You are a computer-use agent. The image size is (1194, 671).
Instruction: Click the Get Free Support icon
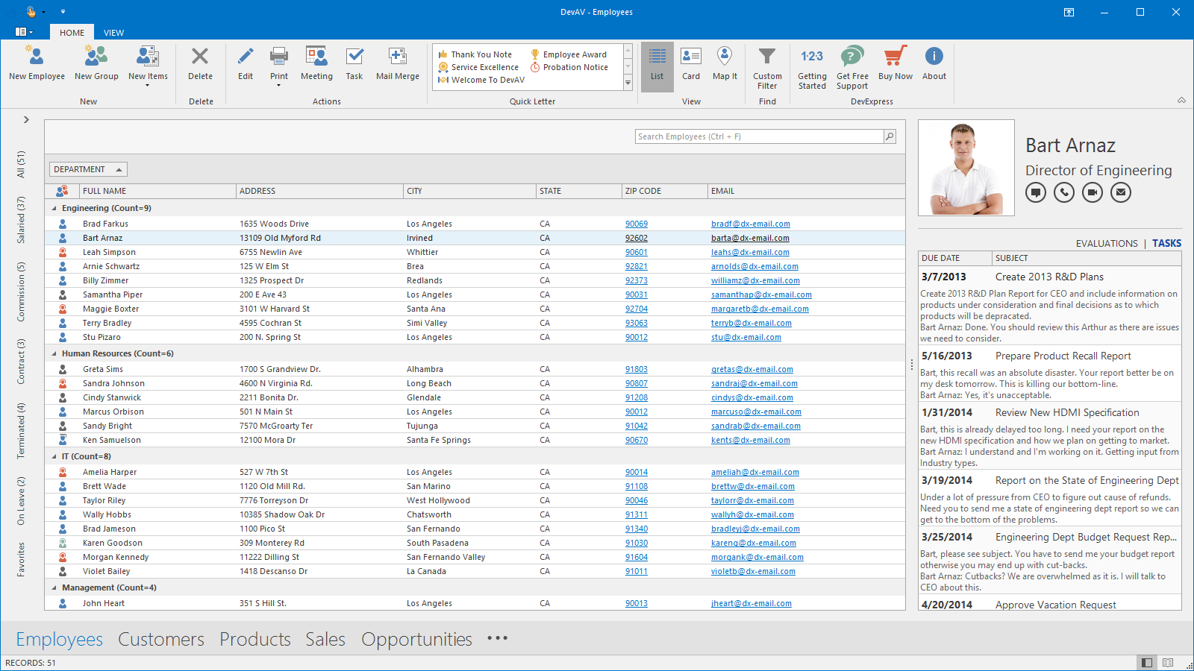[852, 67]
